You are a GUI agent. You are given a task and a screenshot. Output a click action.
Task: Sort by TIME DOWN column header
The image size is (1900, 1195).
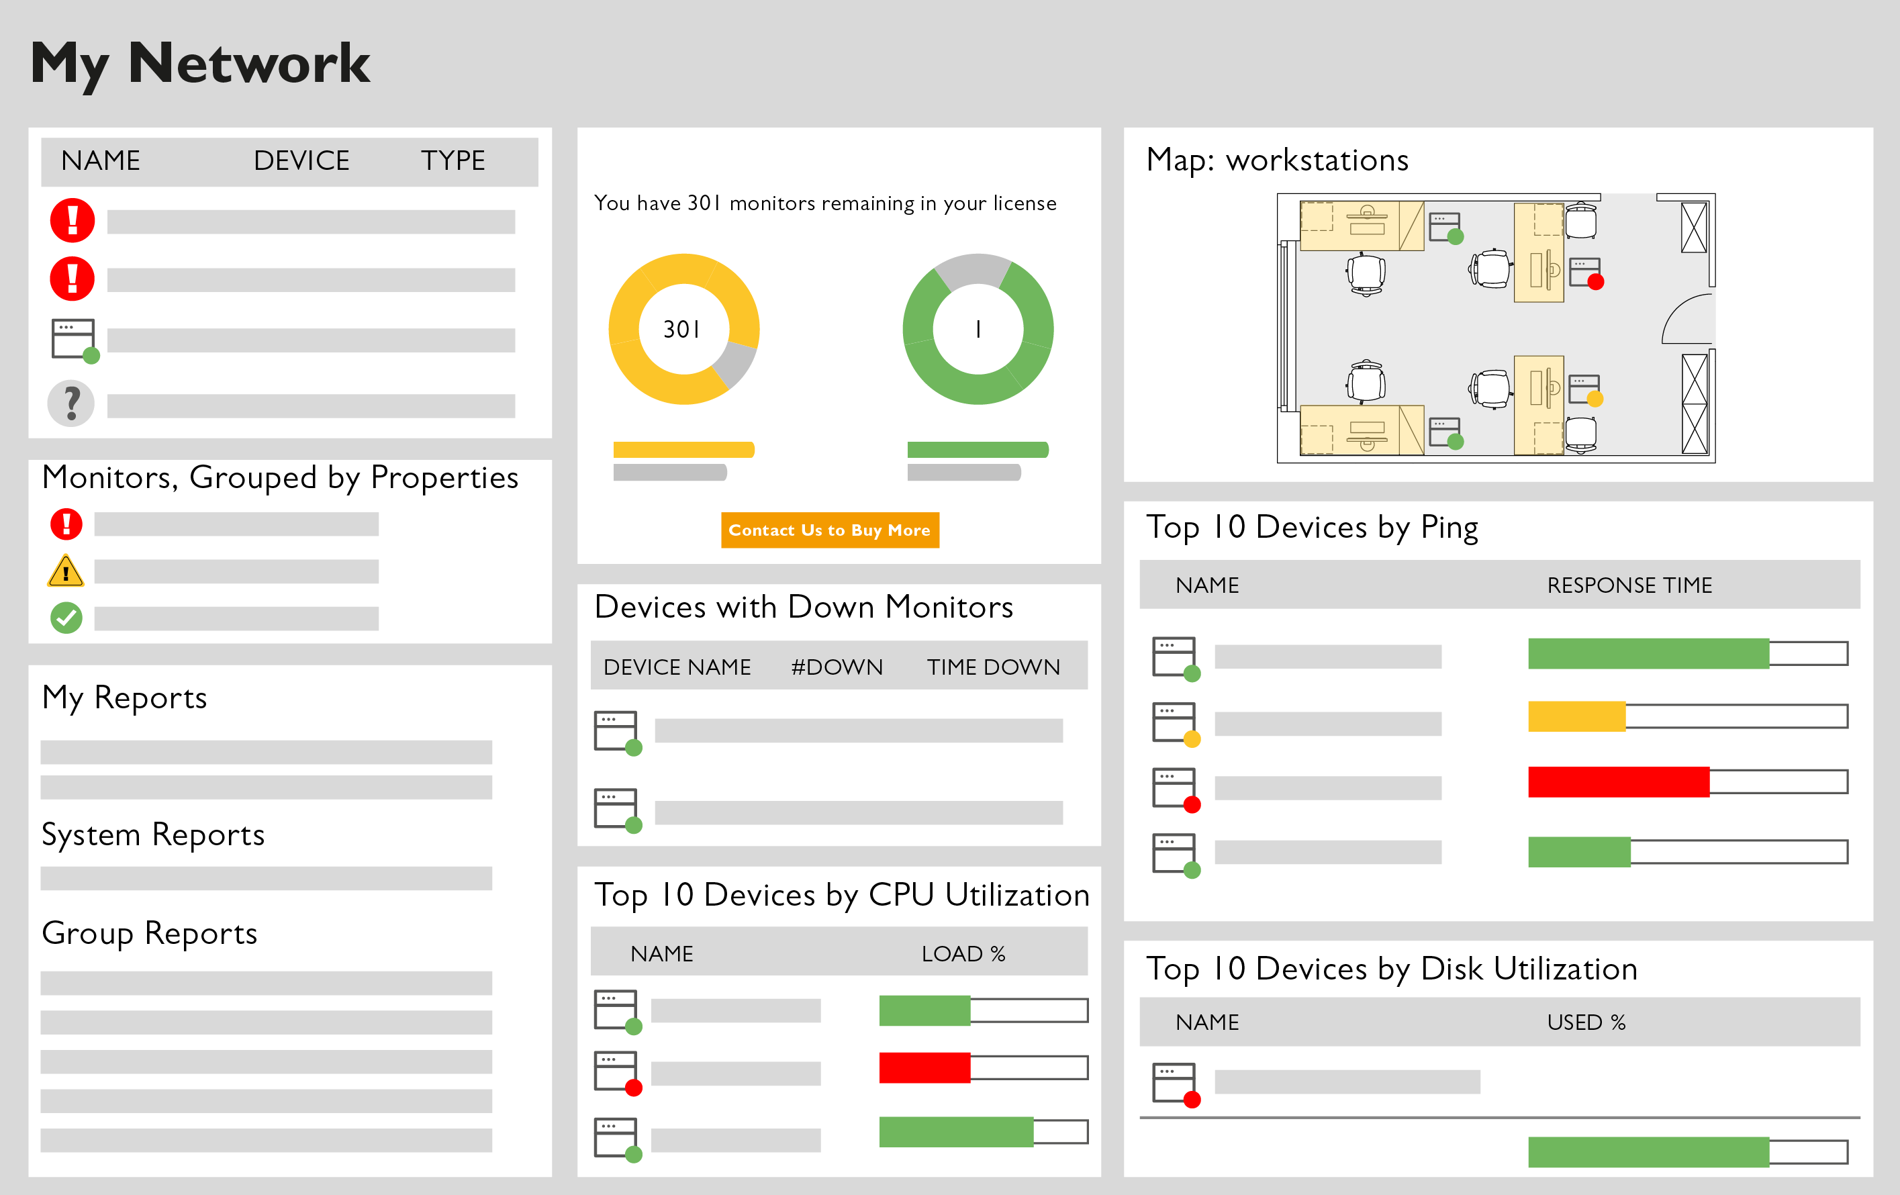pyautogui.click(x=992, y=667)
